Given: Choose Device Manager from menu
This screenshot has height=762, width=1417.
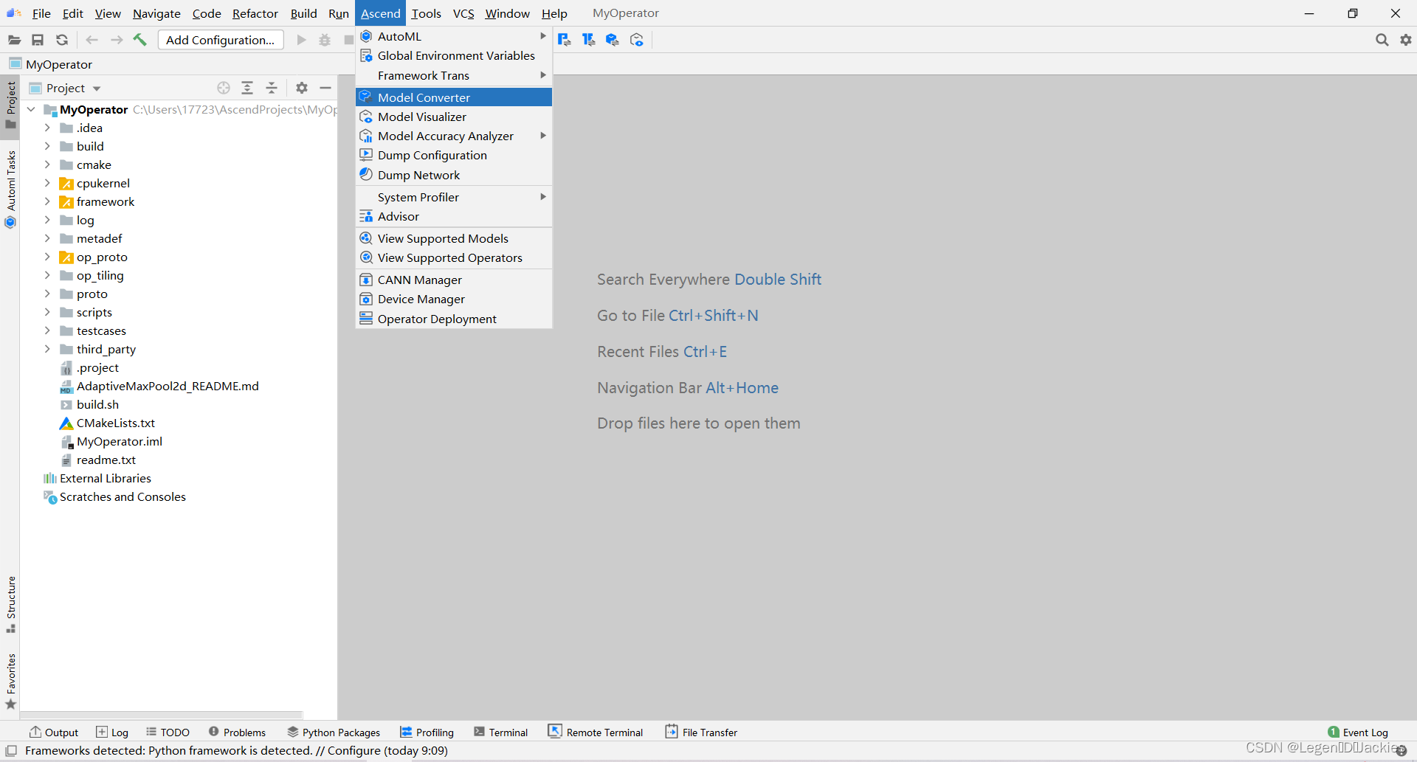Looking at the screenshot, I should click(x=454, y=299).
